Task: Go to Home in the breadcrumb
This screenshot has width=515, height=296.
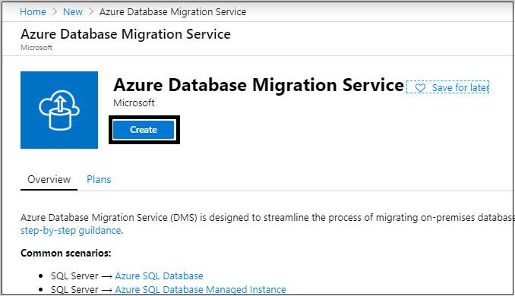Action: pyautogui.click(x=33, y=12)
